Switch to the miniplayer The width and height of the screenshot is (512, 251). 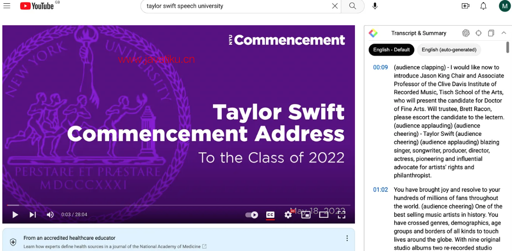306,215
